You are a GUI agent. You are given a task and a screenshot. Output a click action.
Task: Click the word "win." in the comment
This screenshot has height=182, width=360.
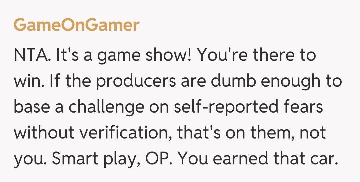[29, 81]
